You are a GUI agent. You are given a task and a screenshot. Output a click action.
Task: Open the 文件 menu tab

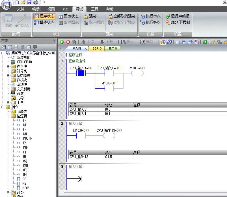(x=21, y=9)
